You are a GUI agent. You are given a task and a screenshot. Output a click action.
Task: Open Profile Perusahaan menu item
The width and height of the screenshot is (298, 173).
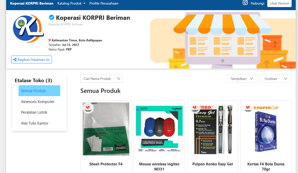(x=104, y=3)
